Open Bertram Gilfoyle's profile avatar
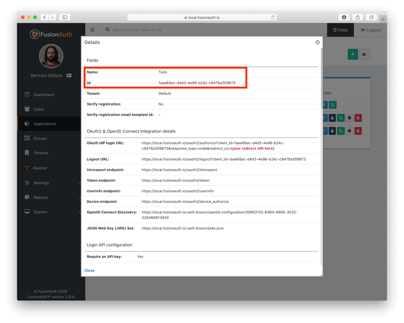The width and height of the screenshot is (404, 323). coord(51,56)
